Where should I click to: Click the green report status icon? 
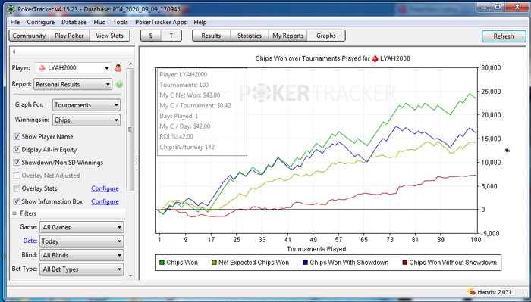(119, 85)
